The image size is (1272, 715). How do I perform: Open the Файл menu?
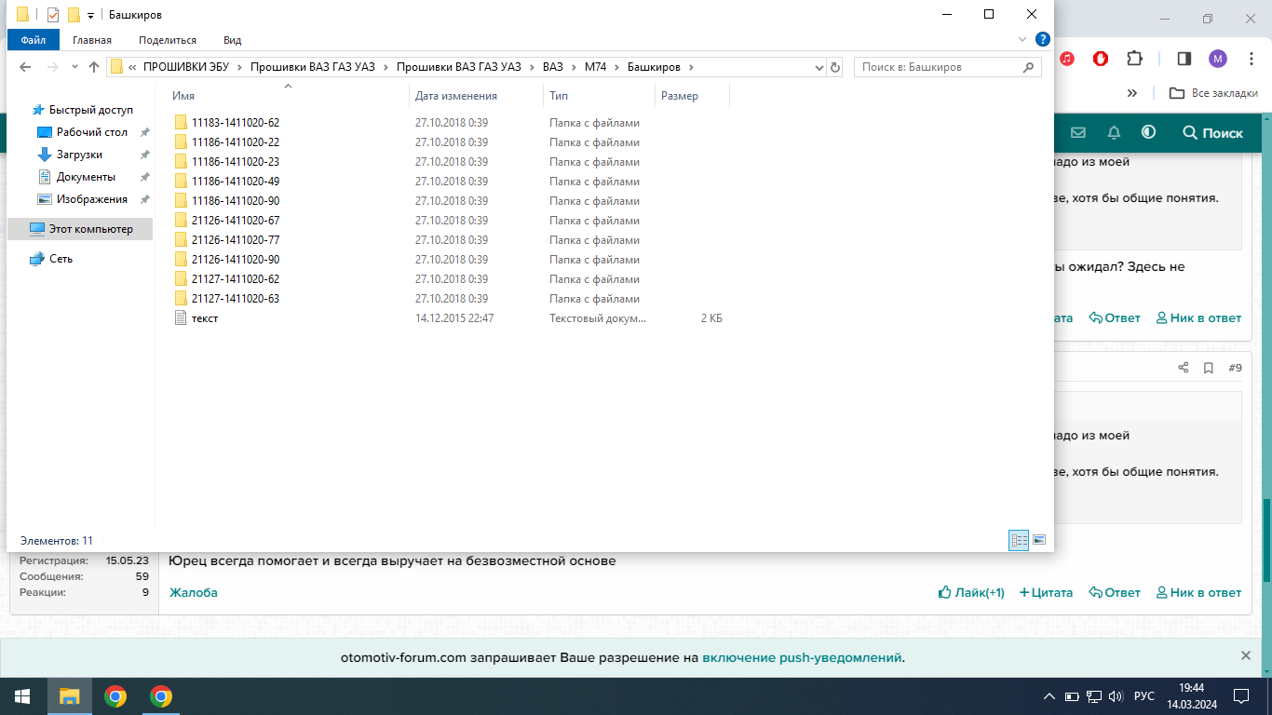tap(33, 40)
